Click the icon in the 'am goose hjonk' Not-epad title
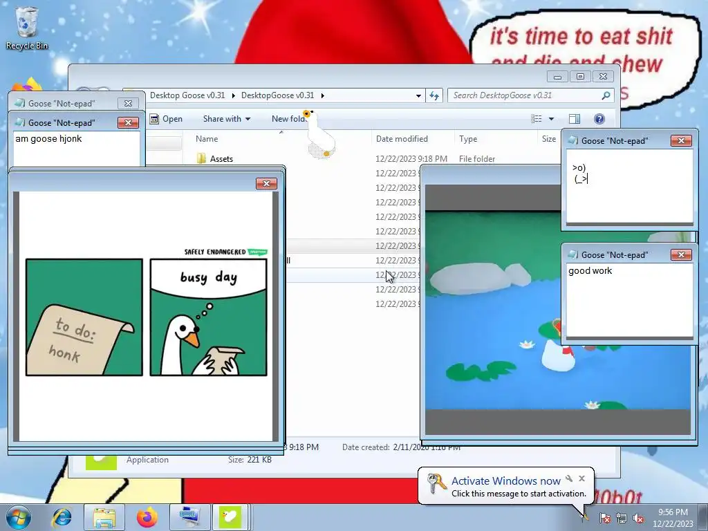 [20, 122]
